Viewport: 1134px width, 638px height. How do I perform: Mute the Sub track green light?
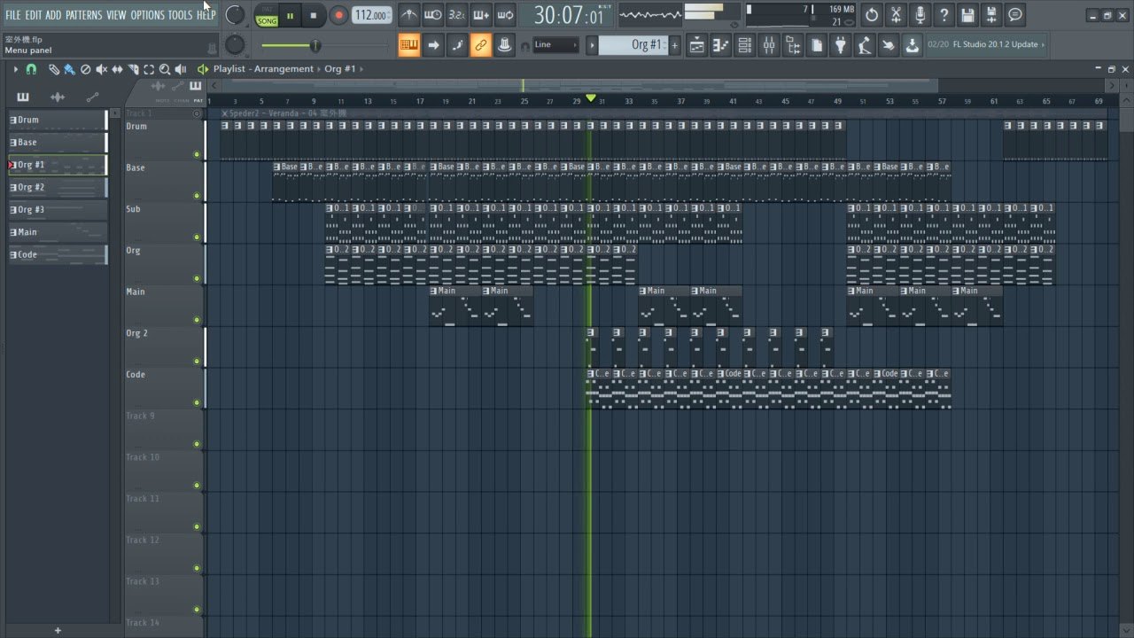[197, 237]
